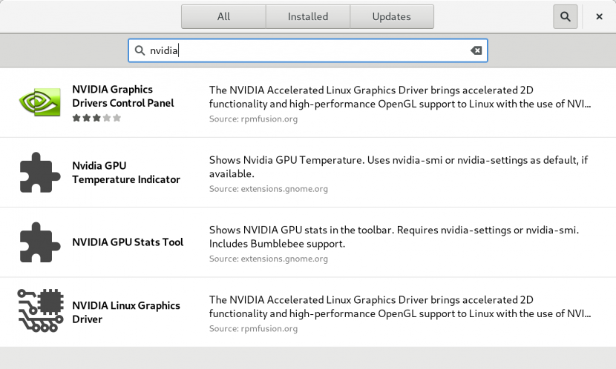Click the description of the GPU Temperature Indicator
The width and height of the screenshot is (616, 369).
point(399,167)
